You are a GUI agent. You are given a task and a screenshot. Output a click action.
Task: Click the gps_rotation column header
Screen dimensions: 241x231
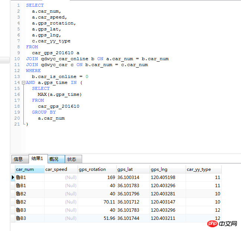coord(97,169)
